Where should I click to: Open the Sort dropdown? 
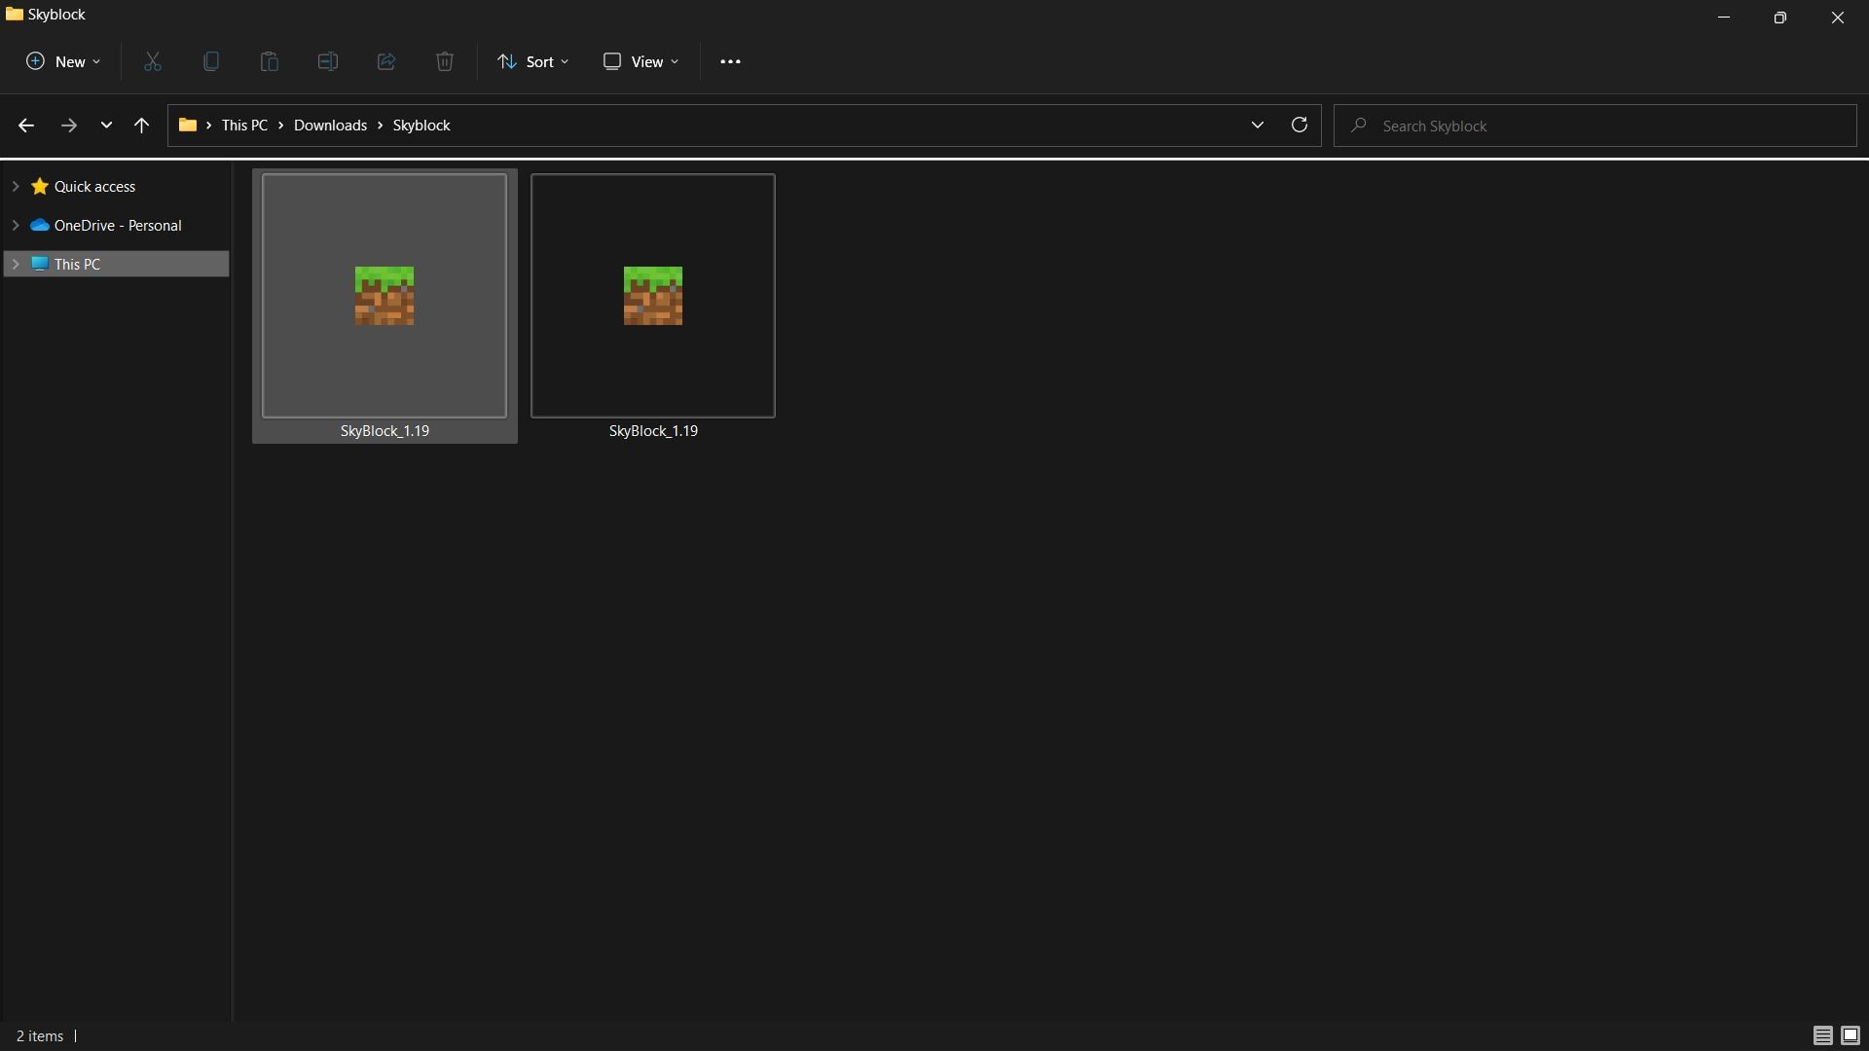532,61
